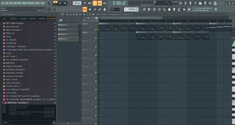Screen dimensions: 235x125
Task: Expand arrow after Pattern 4 in playlist title
Action: point(133,14)
